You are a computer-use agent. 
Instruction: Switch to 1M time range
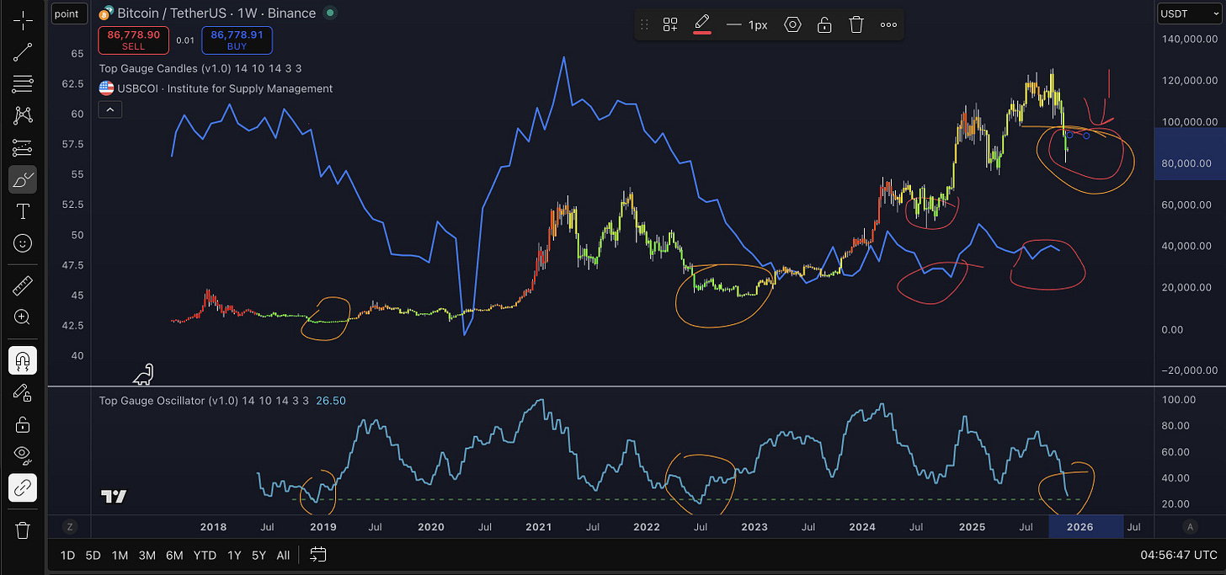point(120,555)
